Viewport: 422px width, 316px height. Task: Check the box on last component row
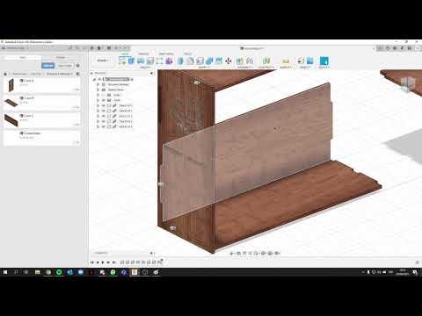tap(109, 126)
